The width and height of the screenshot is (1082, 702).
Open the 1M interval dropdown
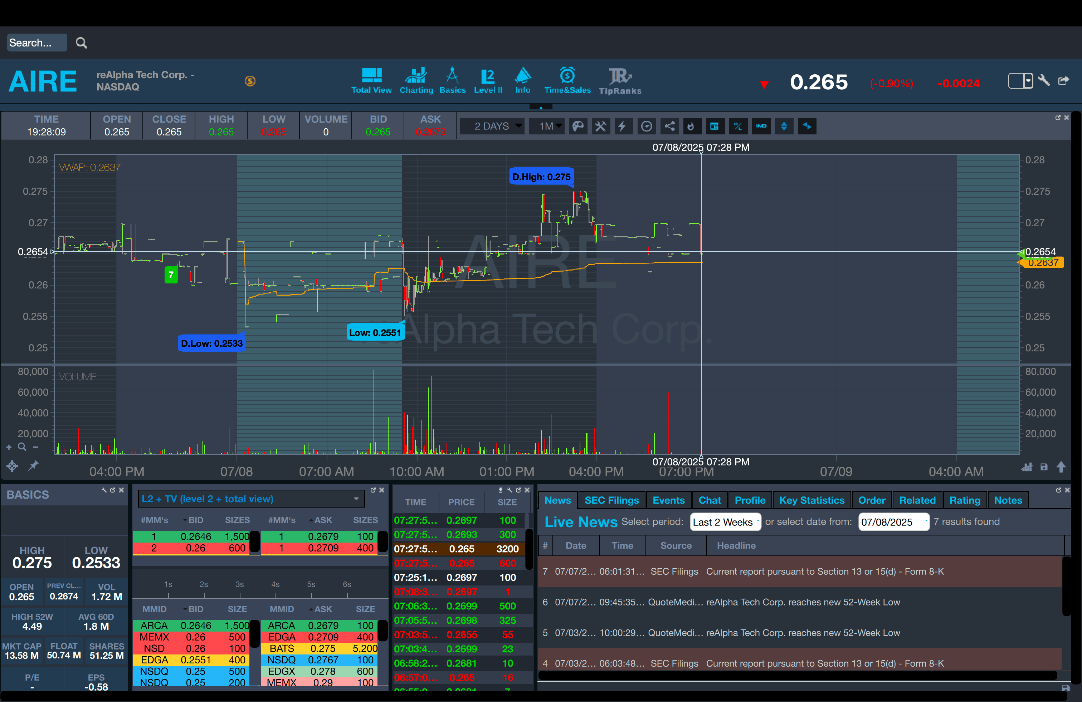[x=546, y=126]
